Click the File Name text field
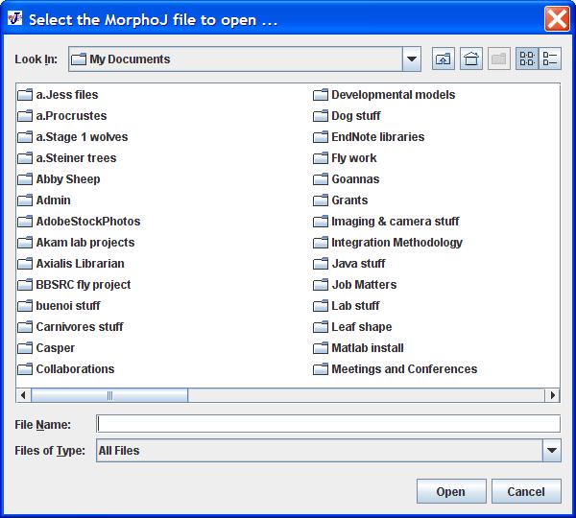 [x=328, y=424]
